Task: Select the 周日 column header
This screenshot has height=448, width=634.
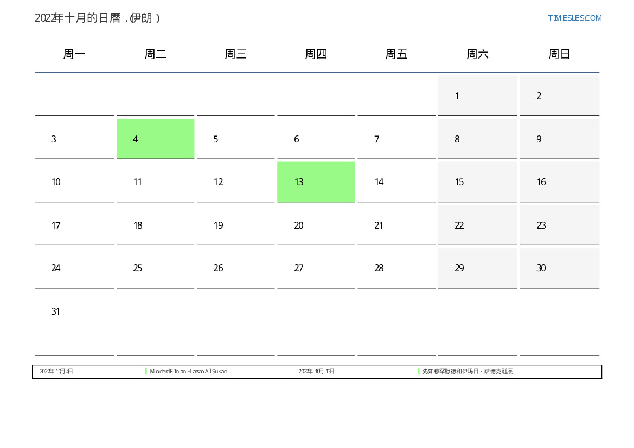Action: pyautogui.click(x=559, y=54)
